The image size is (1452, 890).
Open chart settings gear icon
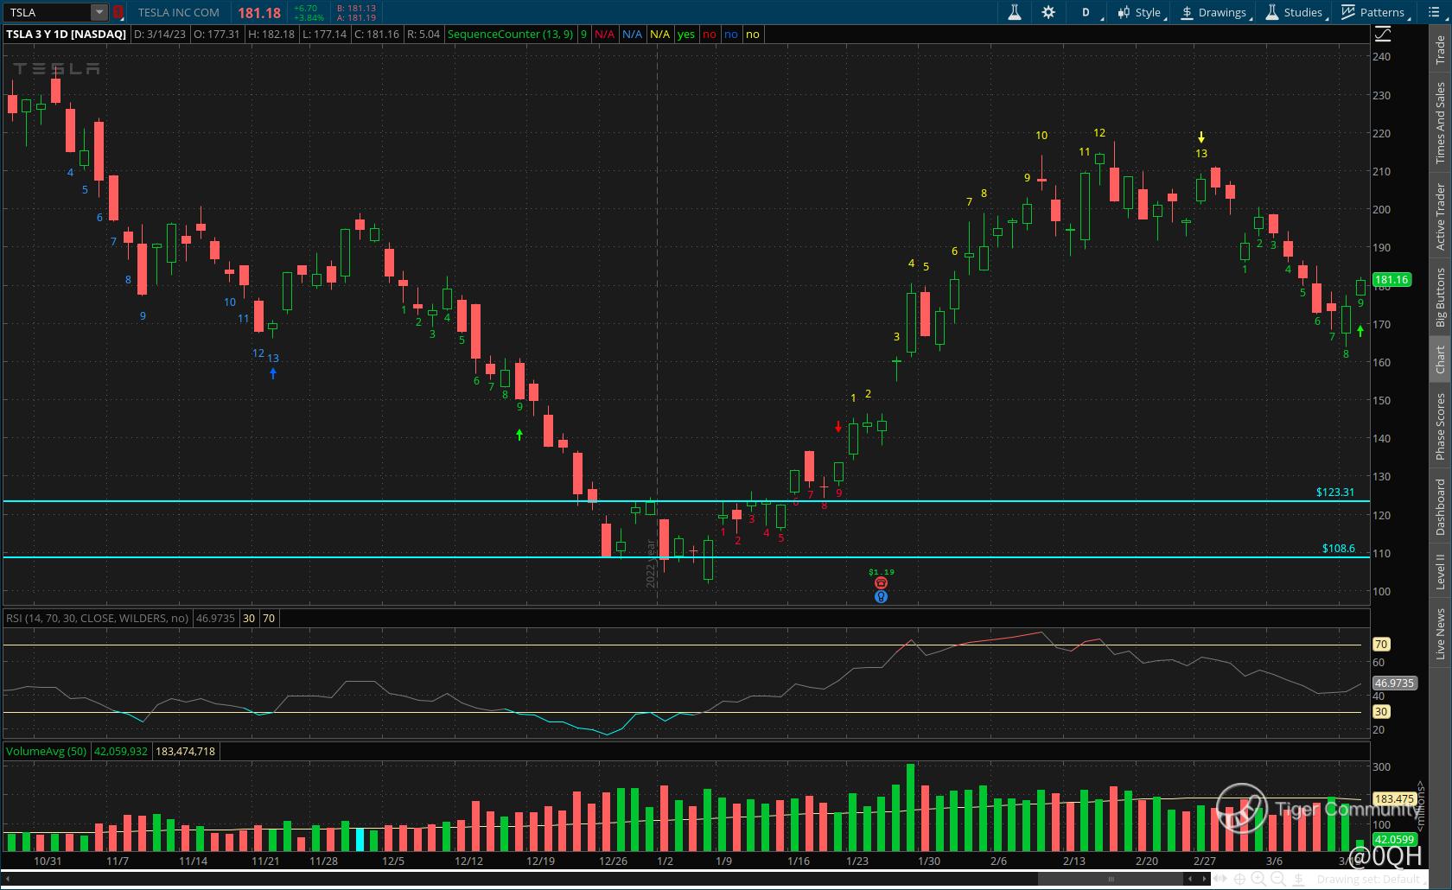pos(1048,12)
